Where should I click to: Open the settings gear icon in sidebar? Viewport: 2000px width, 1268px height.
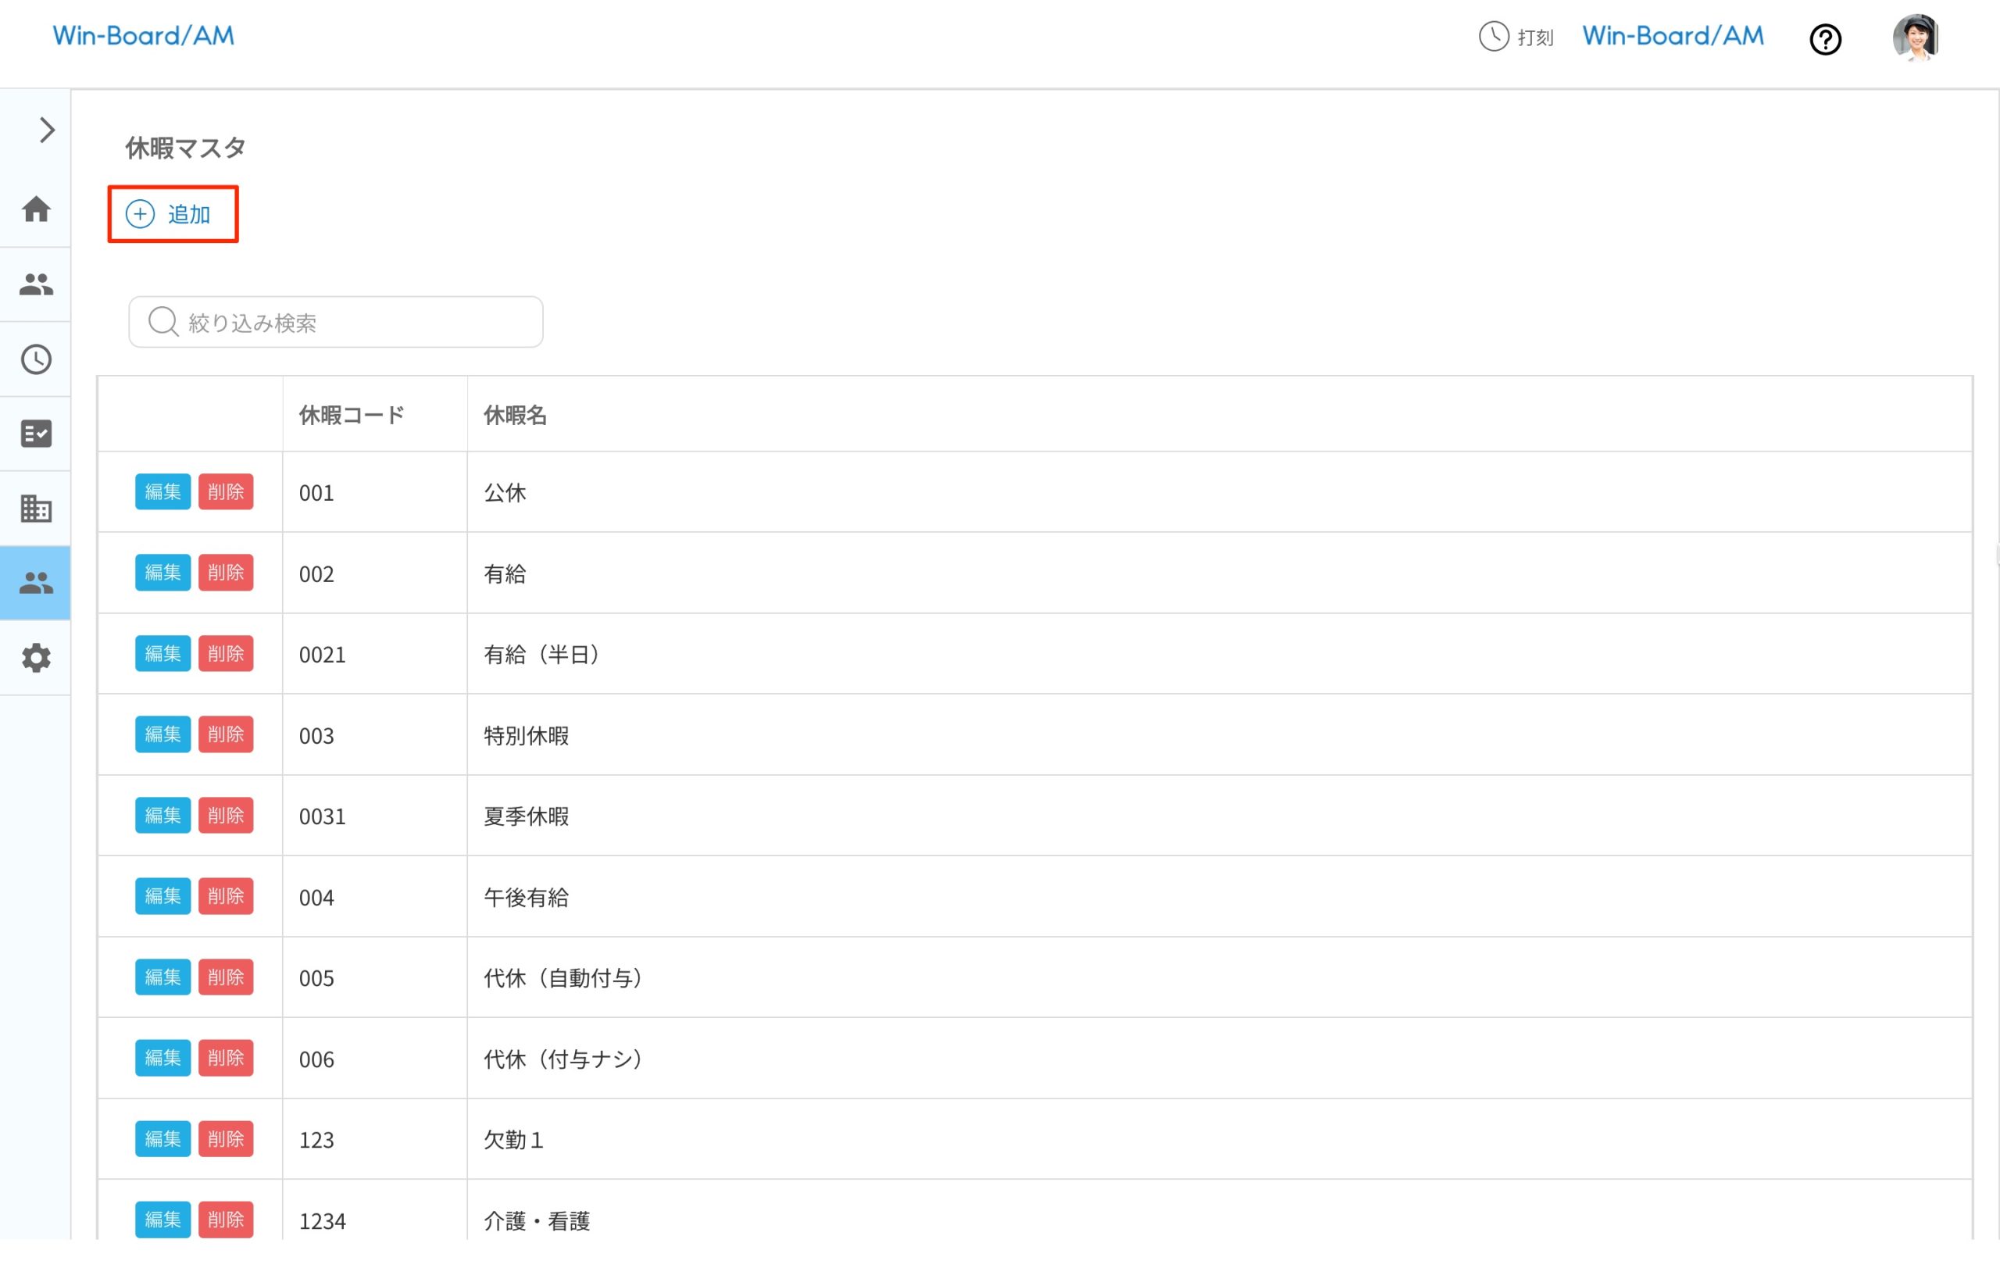click(x=36, y=658)
